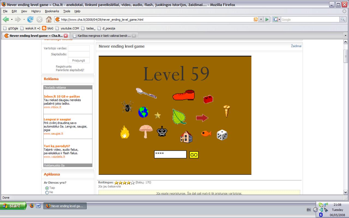
Task: Click the red arrow picture
Action: click(x=202, y=118)
